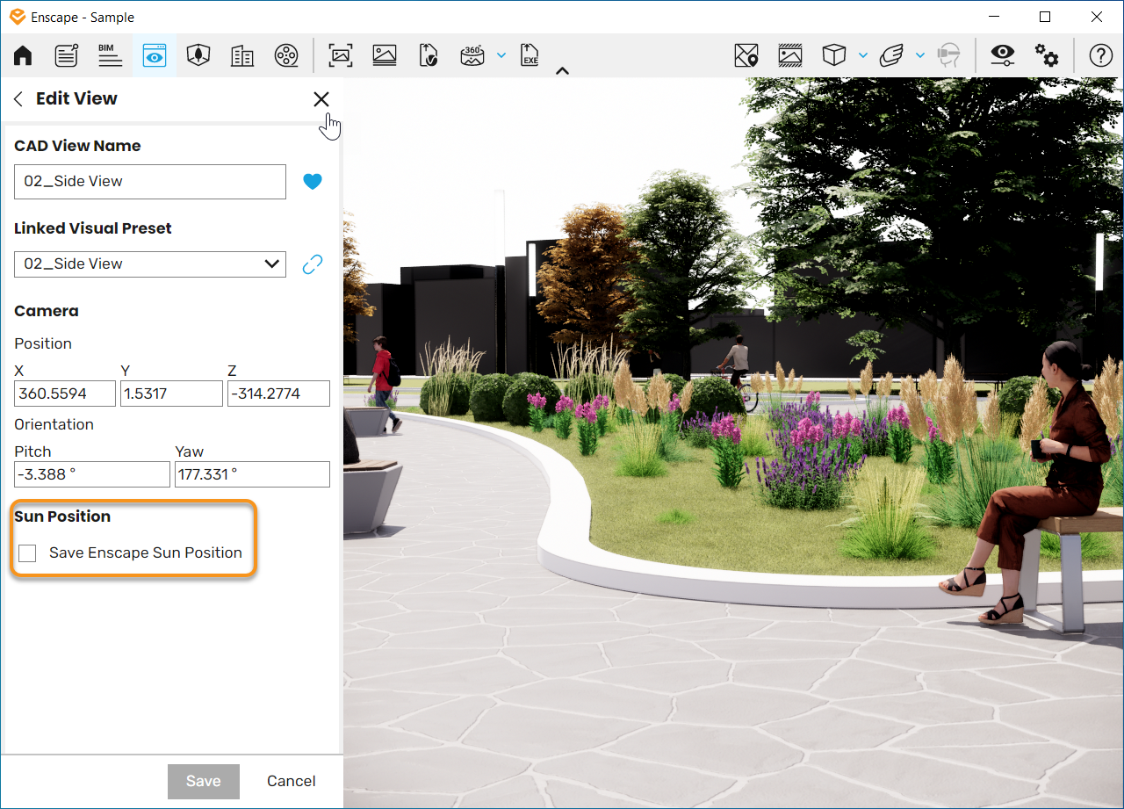Take a screenshot with the capture icon
The image size is (1124, 809).
[341, 55]
